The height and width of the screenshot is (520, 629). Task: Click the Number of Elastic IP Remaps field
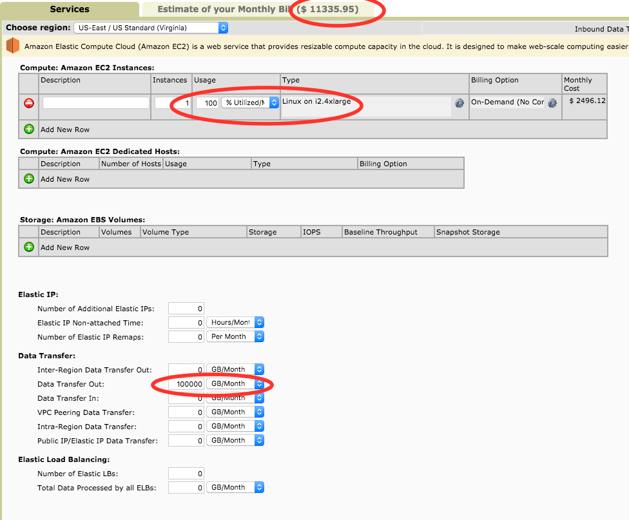(186, 336)
